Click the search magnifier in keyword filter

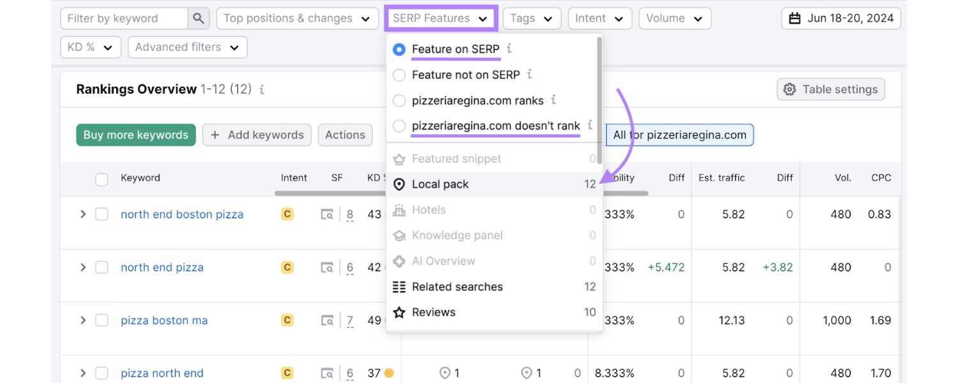pyautogui.click(x=199, y=18)
